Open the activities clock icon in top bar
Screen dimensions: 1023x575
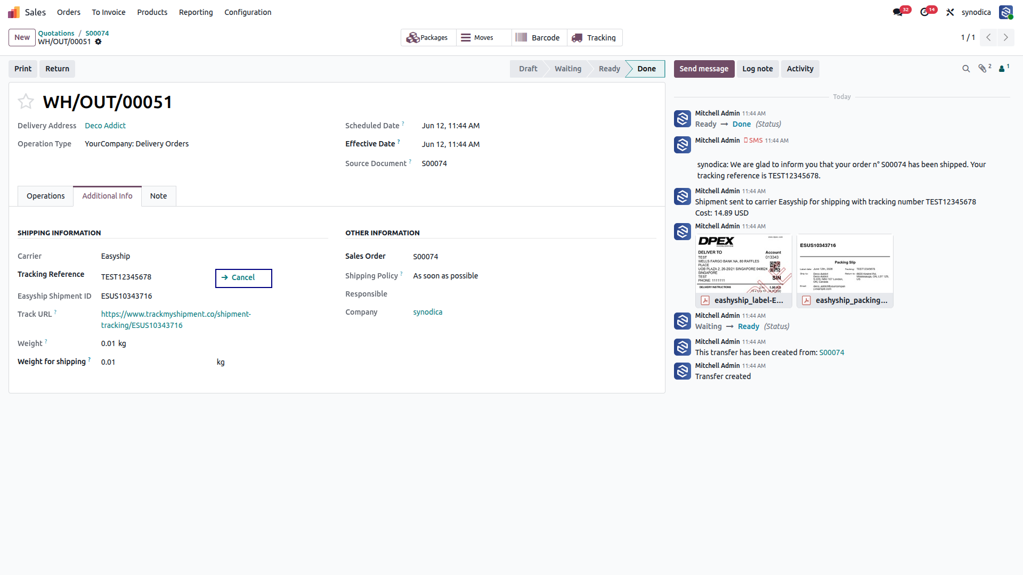[925, 12]
